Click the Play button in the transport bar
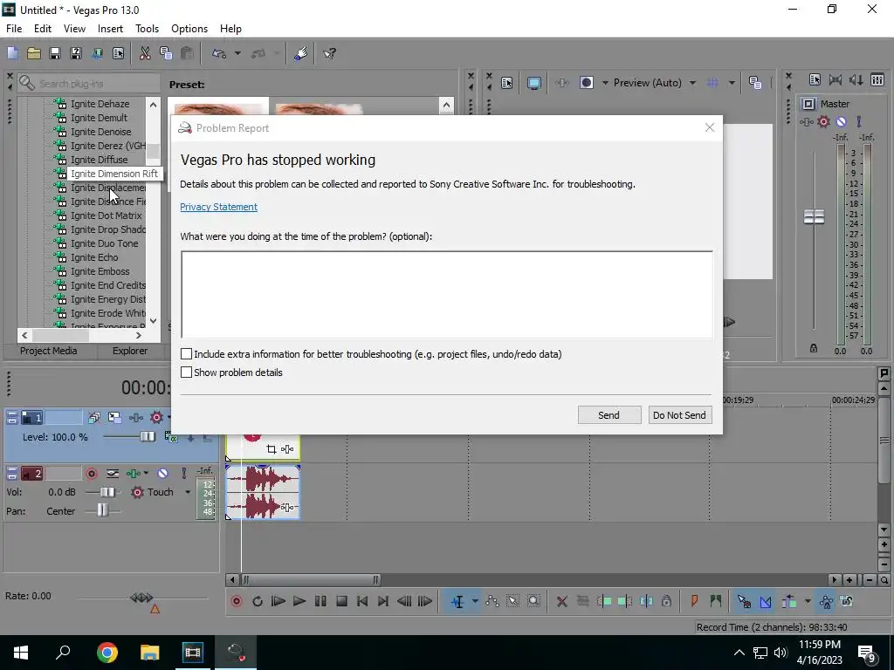The width and height of the screenshot is (894, 670). coord(299,601)
